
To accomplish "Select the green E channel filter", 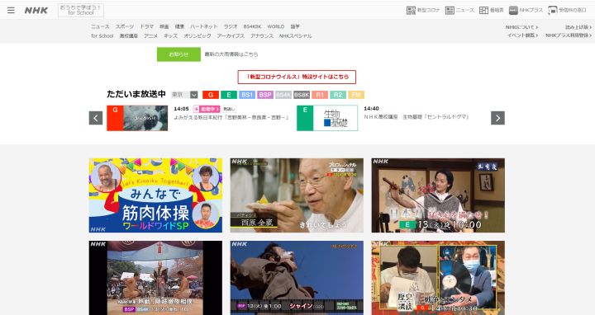I will click(x=229, y=95).
